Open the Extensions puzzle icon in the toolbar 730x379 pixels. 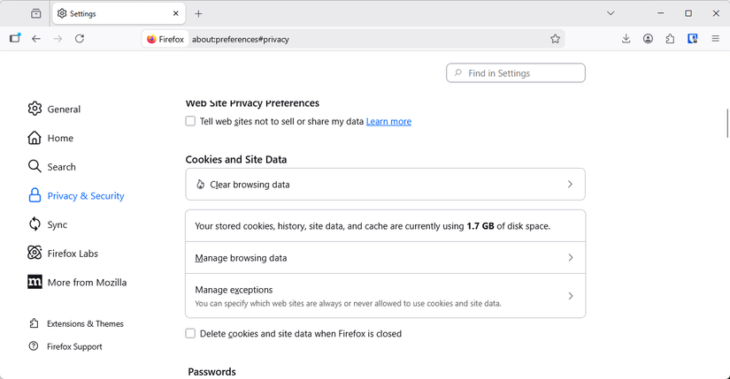pyautogui.click(x=670, y=39)
